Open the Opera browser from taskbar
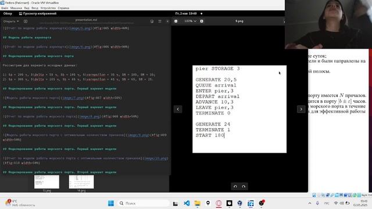This screenshot has width=372, height=209. tap(219, 203)
